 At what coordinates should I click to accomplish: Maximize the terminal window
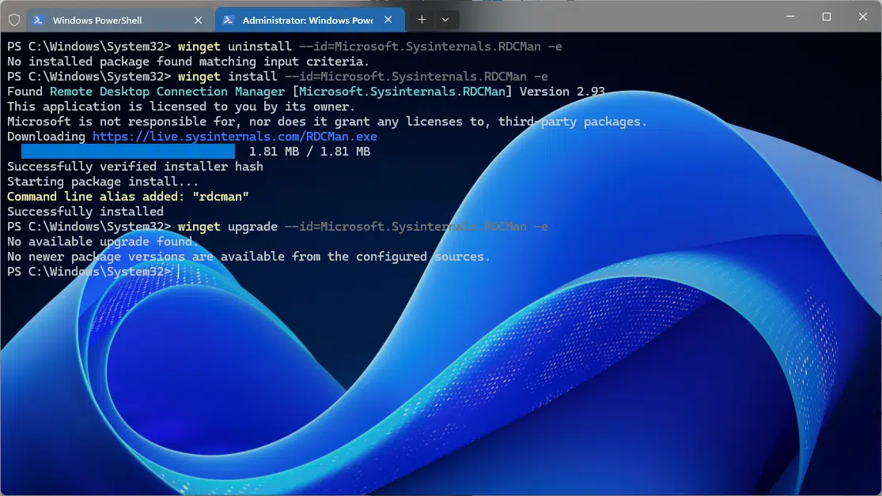[x=825, y=16]
